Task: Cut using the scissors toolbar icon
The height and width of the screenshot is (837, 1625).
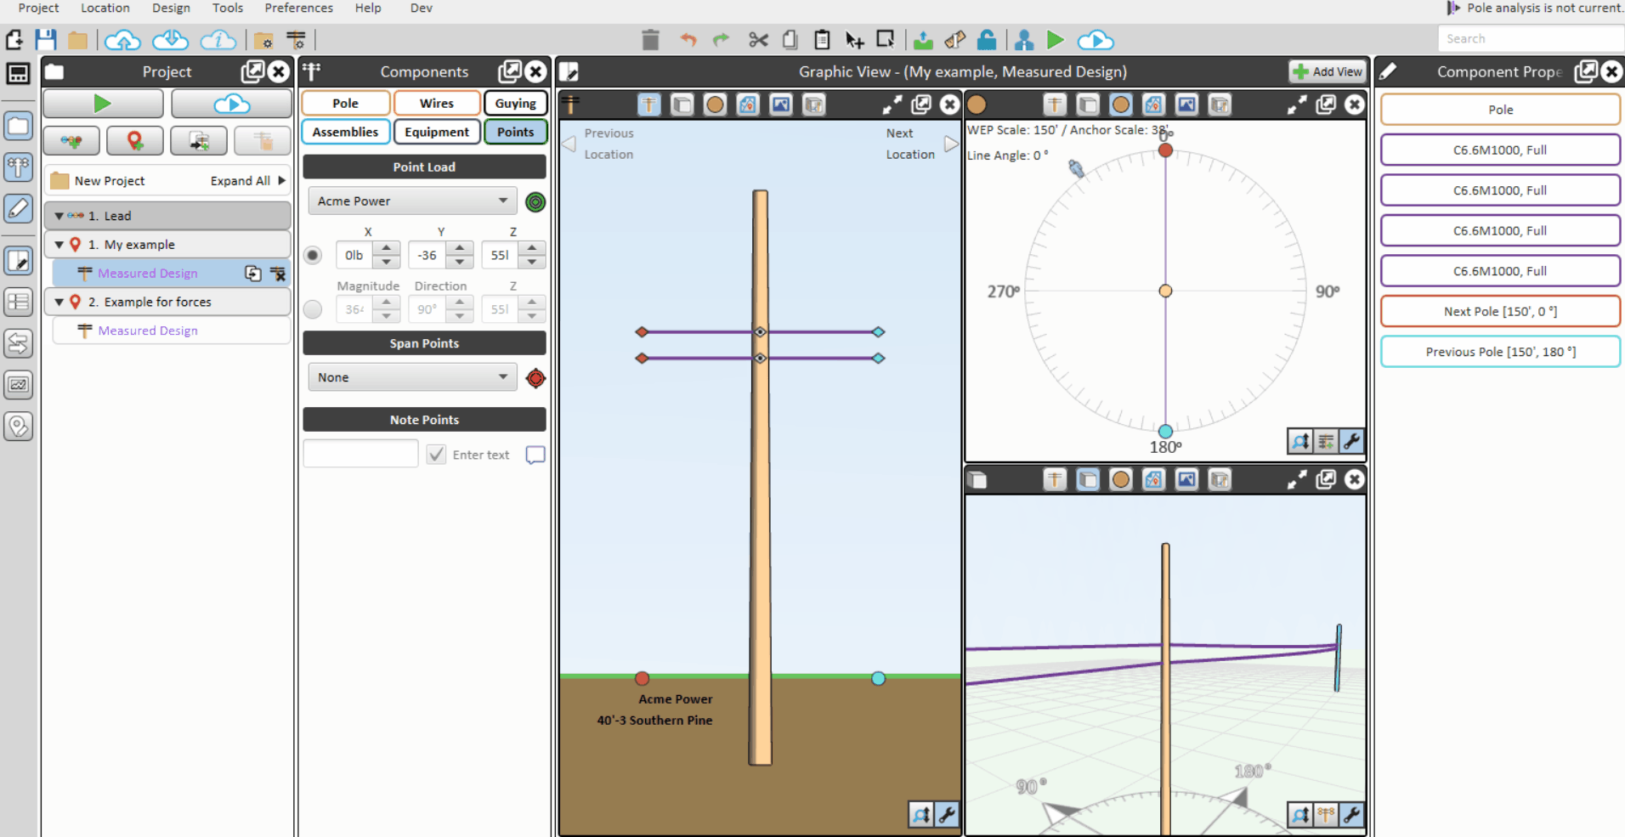Action: pos(757,40)
